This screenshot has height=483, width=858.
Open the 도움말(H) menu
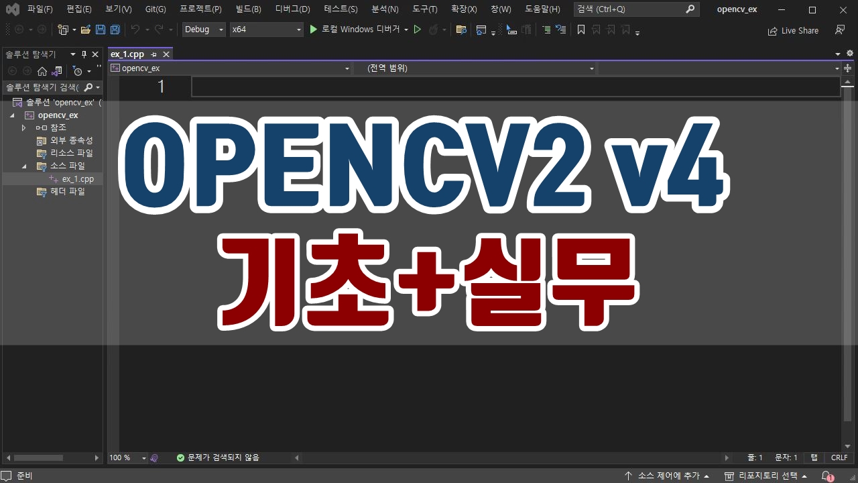[x=542, y=9]
